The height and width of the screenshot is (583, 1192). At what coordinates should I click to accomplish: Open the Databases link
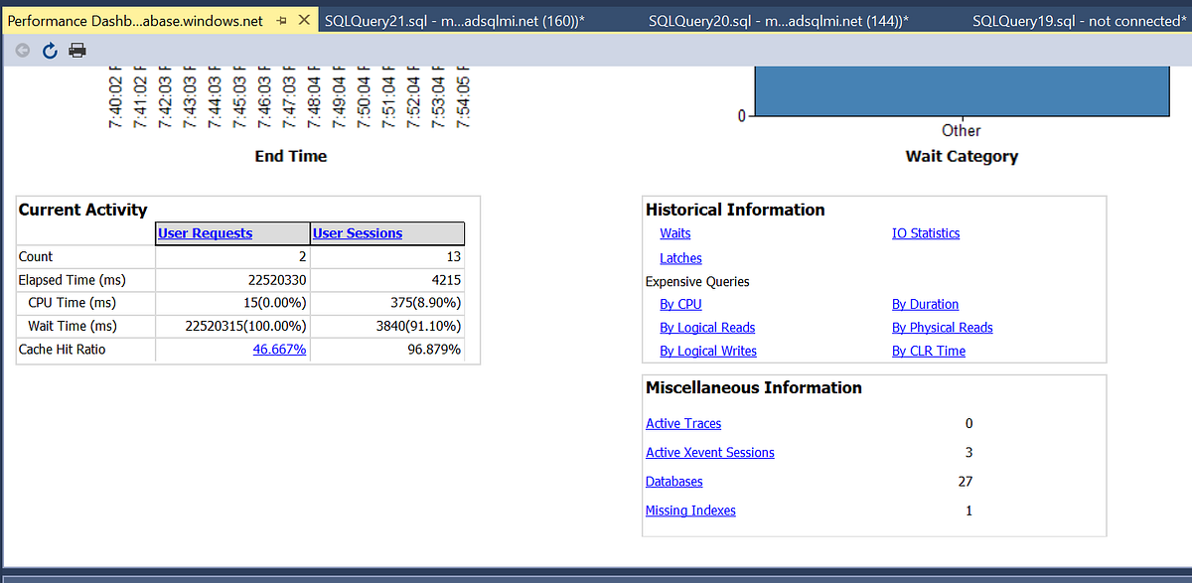[x=674, y=481]
